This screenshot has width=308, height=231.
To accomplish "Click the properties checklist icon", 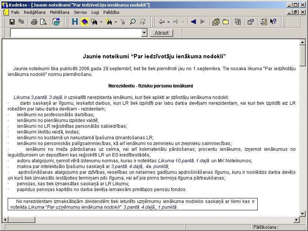I will 250,22.
